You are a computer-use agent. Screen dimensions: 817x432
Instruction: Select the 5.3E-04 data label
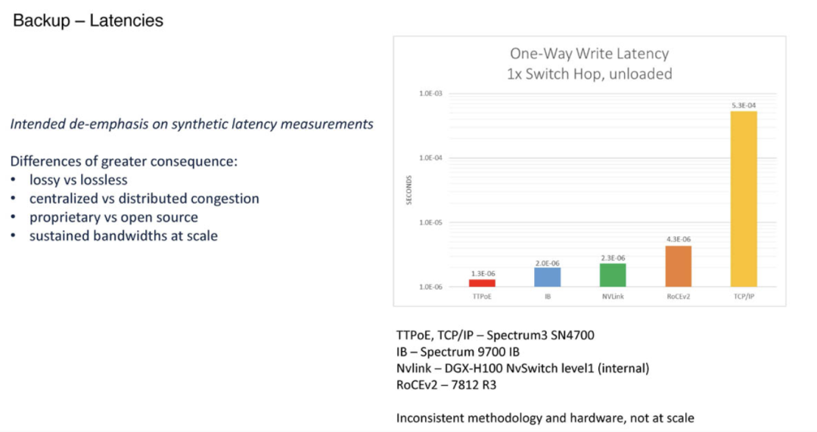click(x=743, y=106)
